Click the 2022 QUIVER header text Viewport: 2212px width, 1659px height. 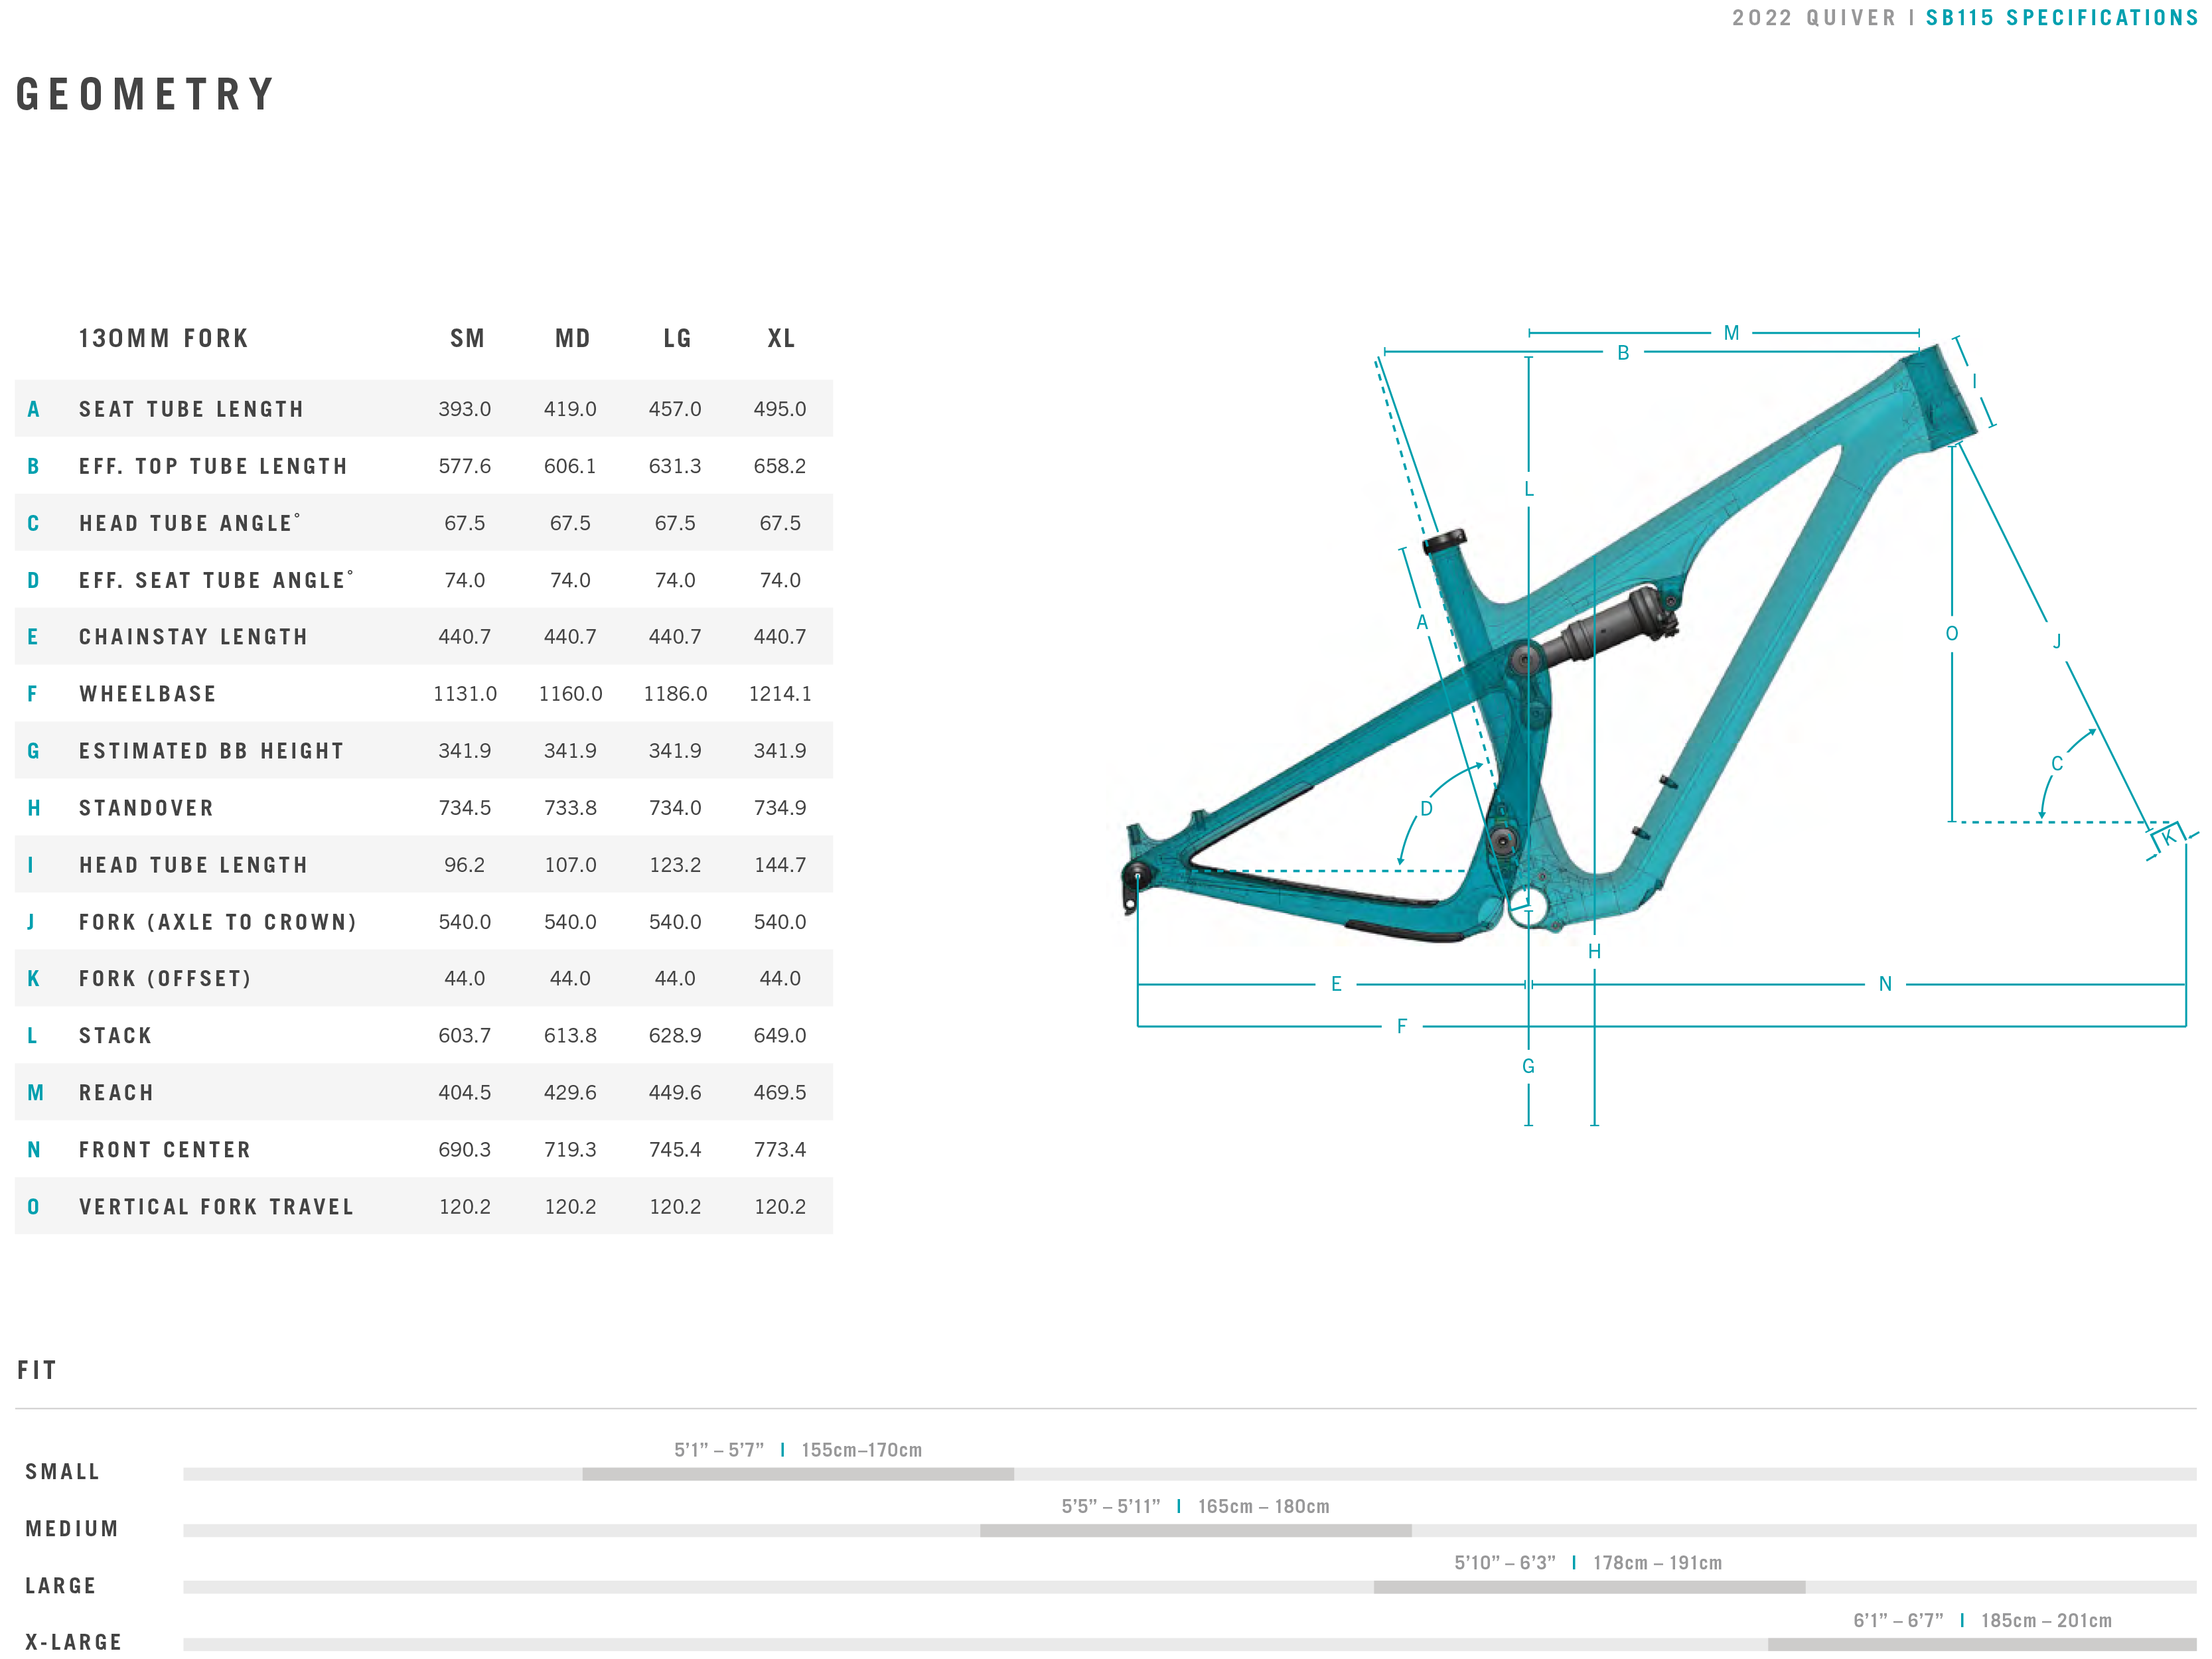point(1814,18)
